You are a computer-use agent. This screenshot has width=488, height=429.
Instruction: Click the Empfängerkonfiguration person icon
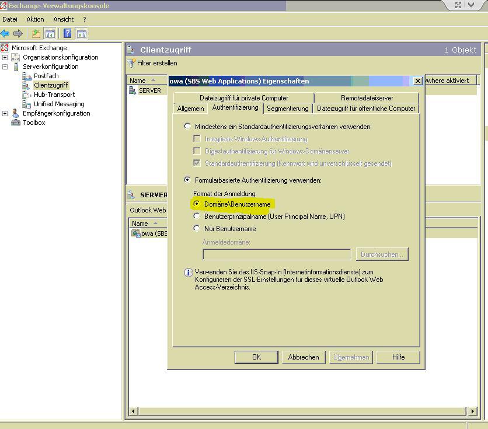15,113
